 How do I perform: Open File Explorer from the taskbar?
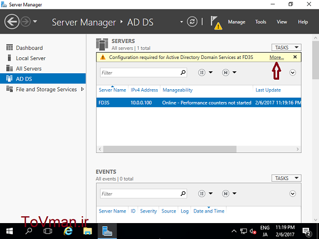tap(88, 232)
